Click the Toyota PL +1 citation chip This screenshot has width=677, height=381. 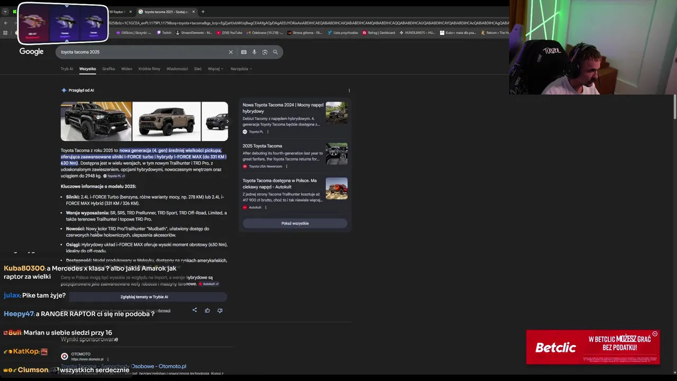(x=114, y=176)
